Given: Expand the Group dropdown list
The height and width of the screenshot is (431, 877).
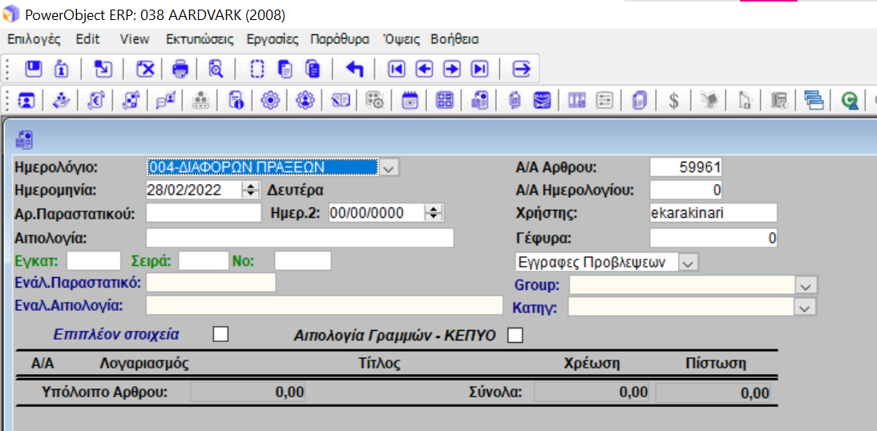Looking at the screenshot, I should (x=806, y=286).
